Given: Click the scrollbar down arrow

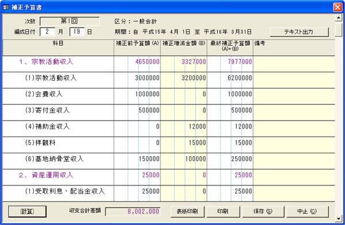Looking at the screenshot, I should 339,219.
